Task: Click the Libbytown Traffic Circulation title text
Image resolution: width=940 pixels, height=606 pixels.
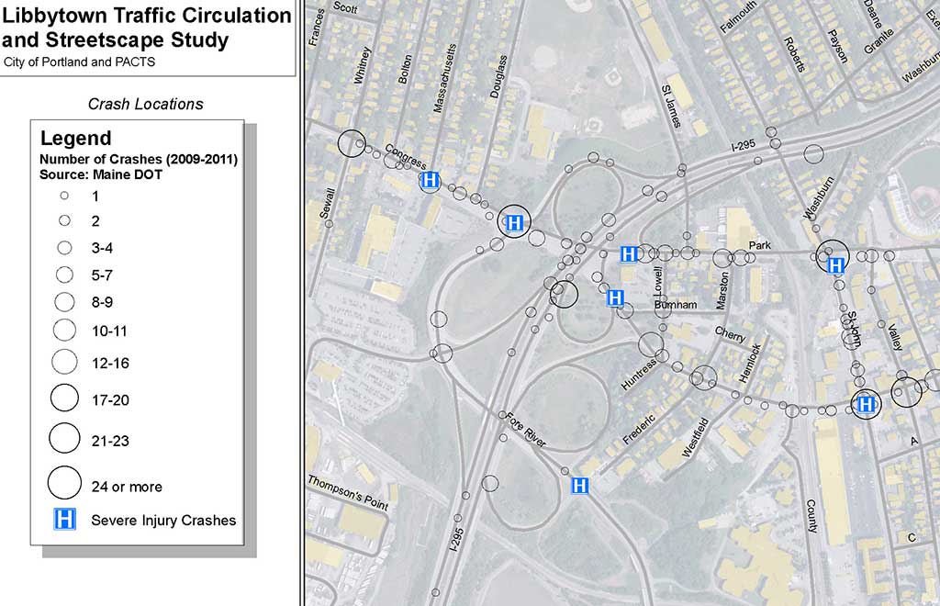Action: click(x=146, y=16)
